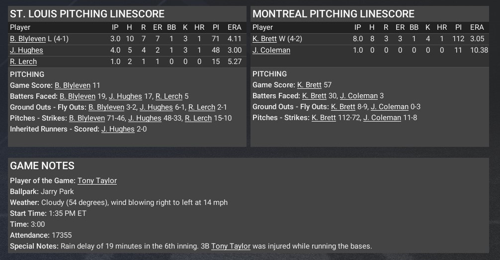Screen dimensions: 500x260
Task: Click ERA column header in St. Louis table
Action: click(x=234, y=28)
